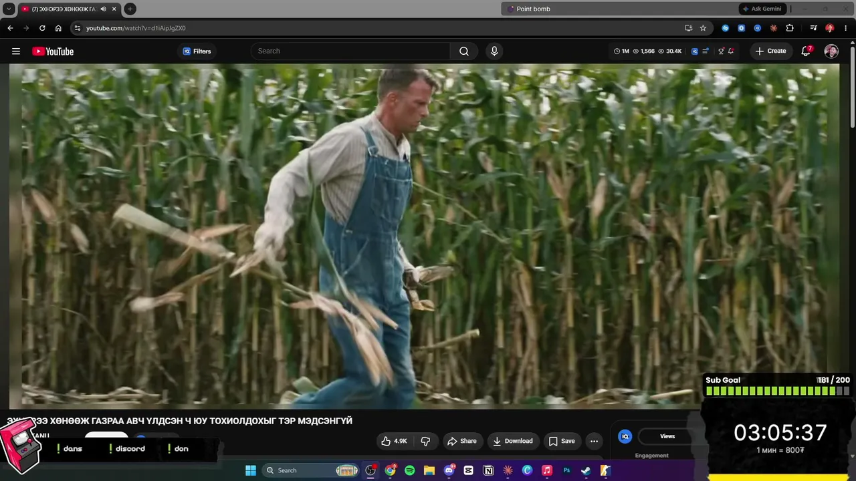Open the Chrome profile avatar

829,28
